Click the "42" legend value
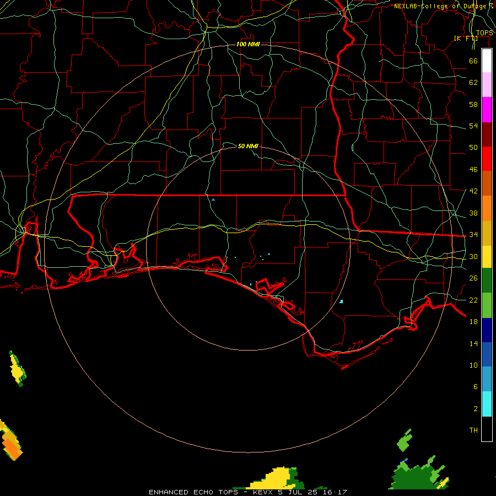The image size is (496, 496). click(473, 191)
